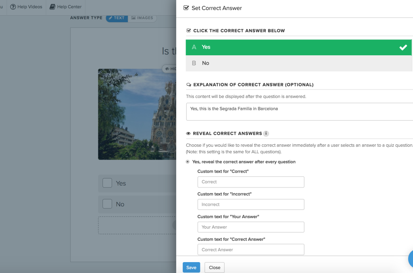Click the Help Center book icon

52,7
